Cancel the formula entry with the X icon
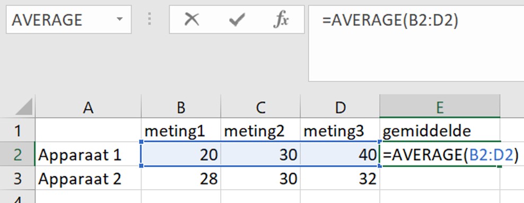The image size is (524, 203). 192,20
